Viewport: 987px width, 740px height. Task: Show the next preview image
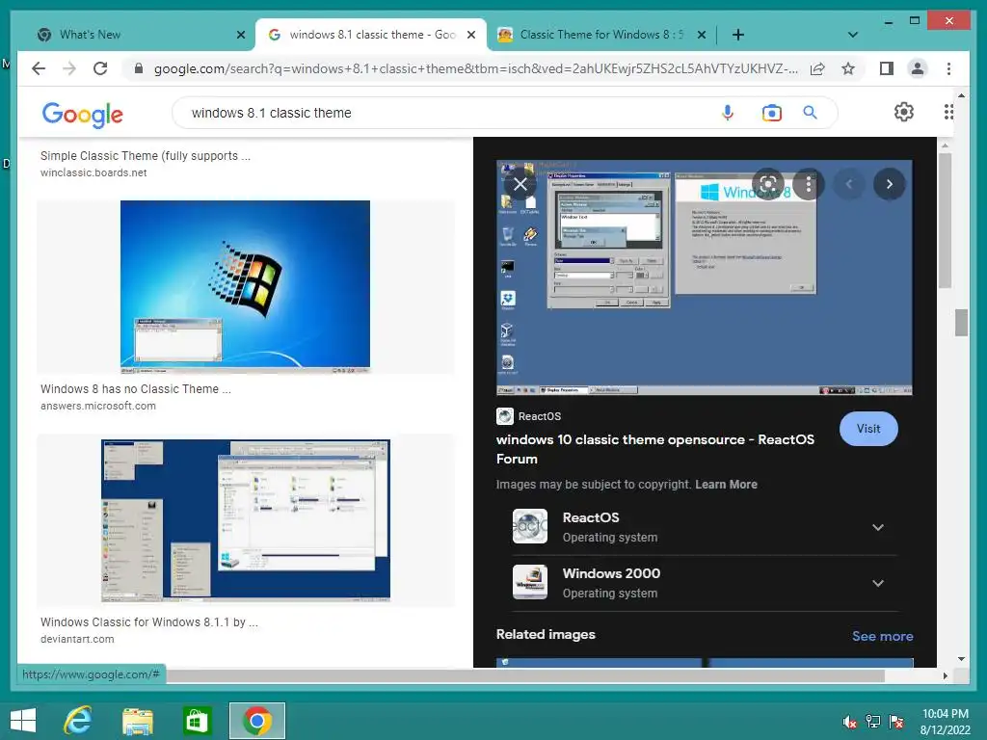(889, 184)
